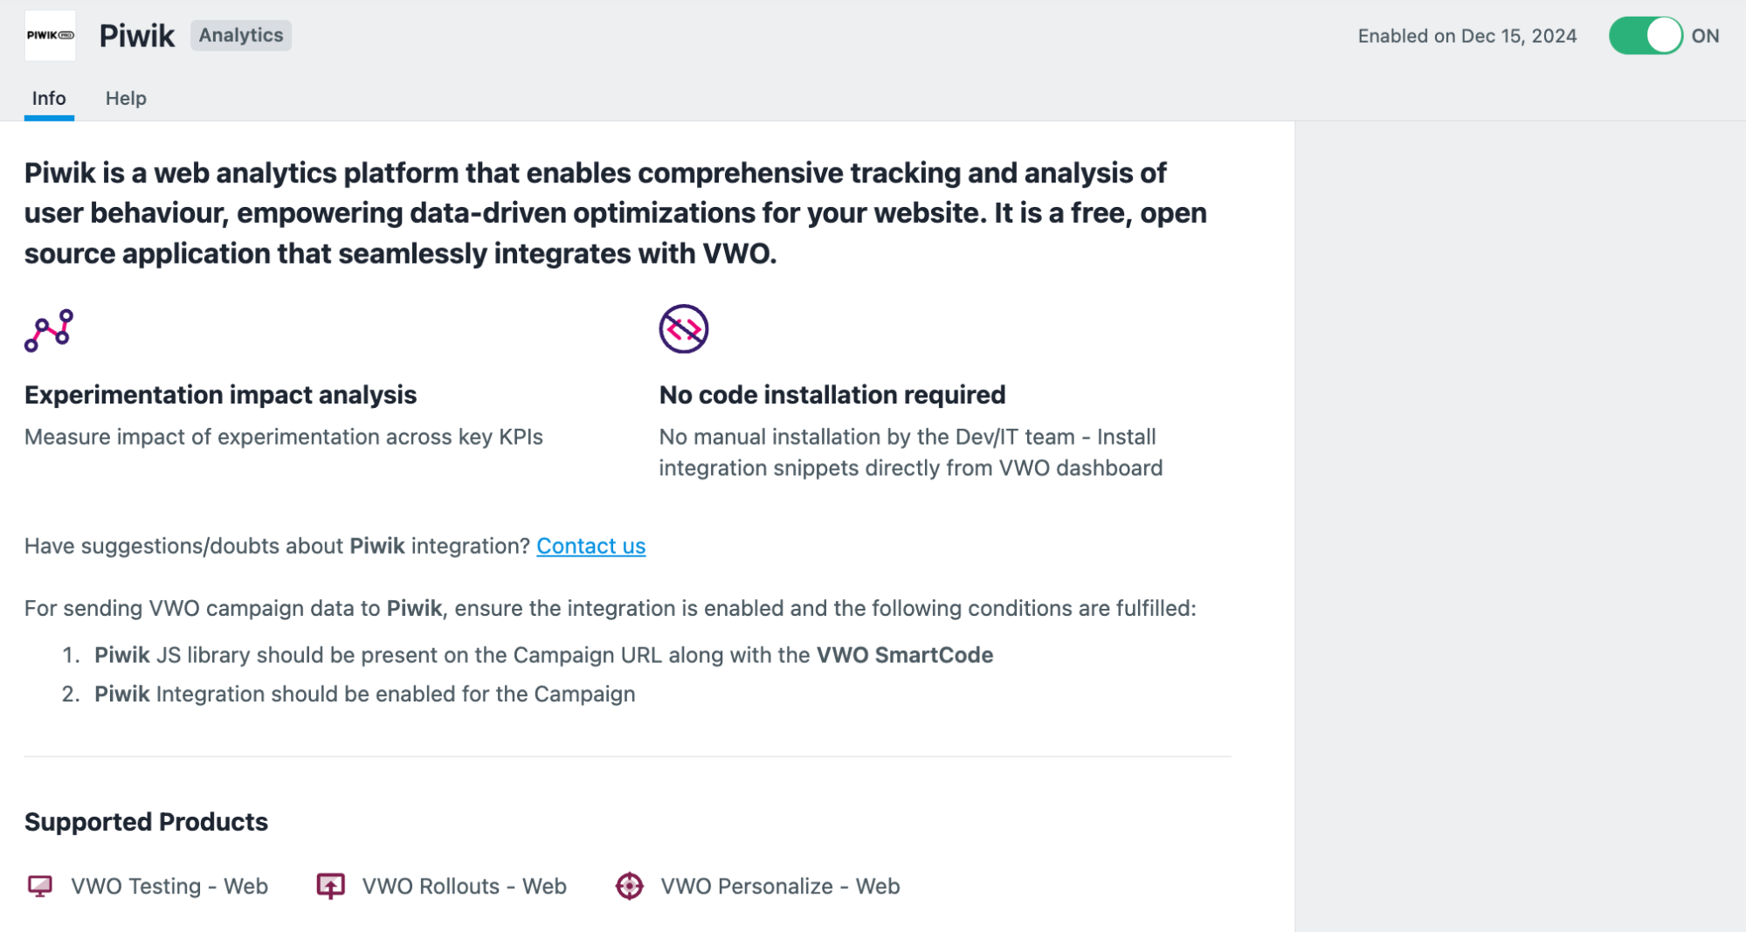This screenshot has height=932, width=1746.
Task: Click the experimentation impact graph icon
Action: coord(49,330)
